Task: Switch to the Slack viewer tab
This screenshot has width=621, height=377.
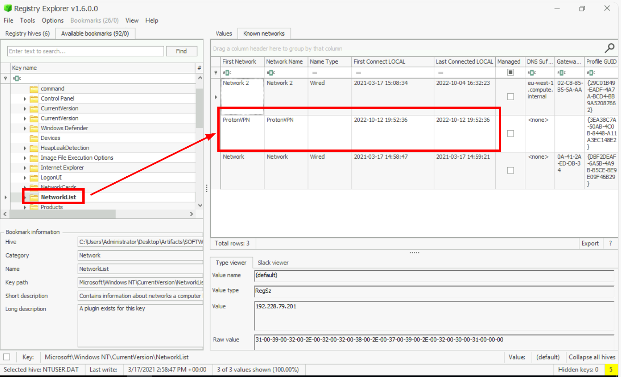Action: (273, 263)
